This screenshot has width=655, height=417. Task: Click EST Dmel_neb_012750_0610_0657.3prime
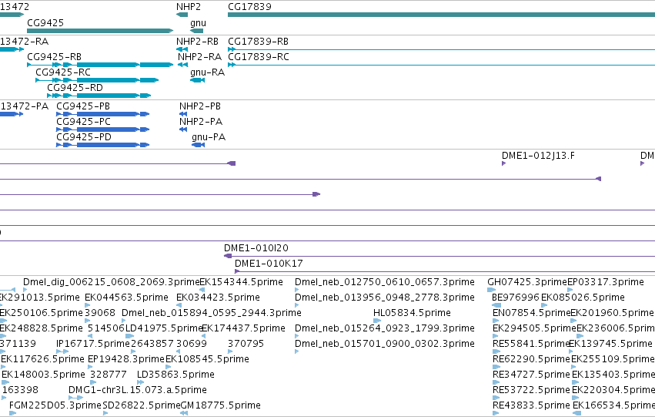coord(385,282)
